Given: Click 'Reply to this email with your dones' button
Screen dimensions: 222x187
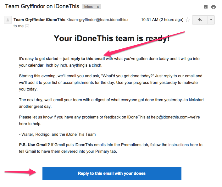Looking at the screenshot, I should [112, 173].
